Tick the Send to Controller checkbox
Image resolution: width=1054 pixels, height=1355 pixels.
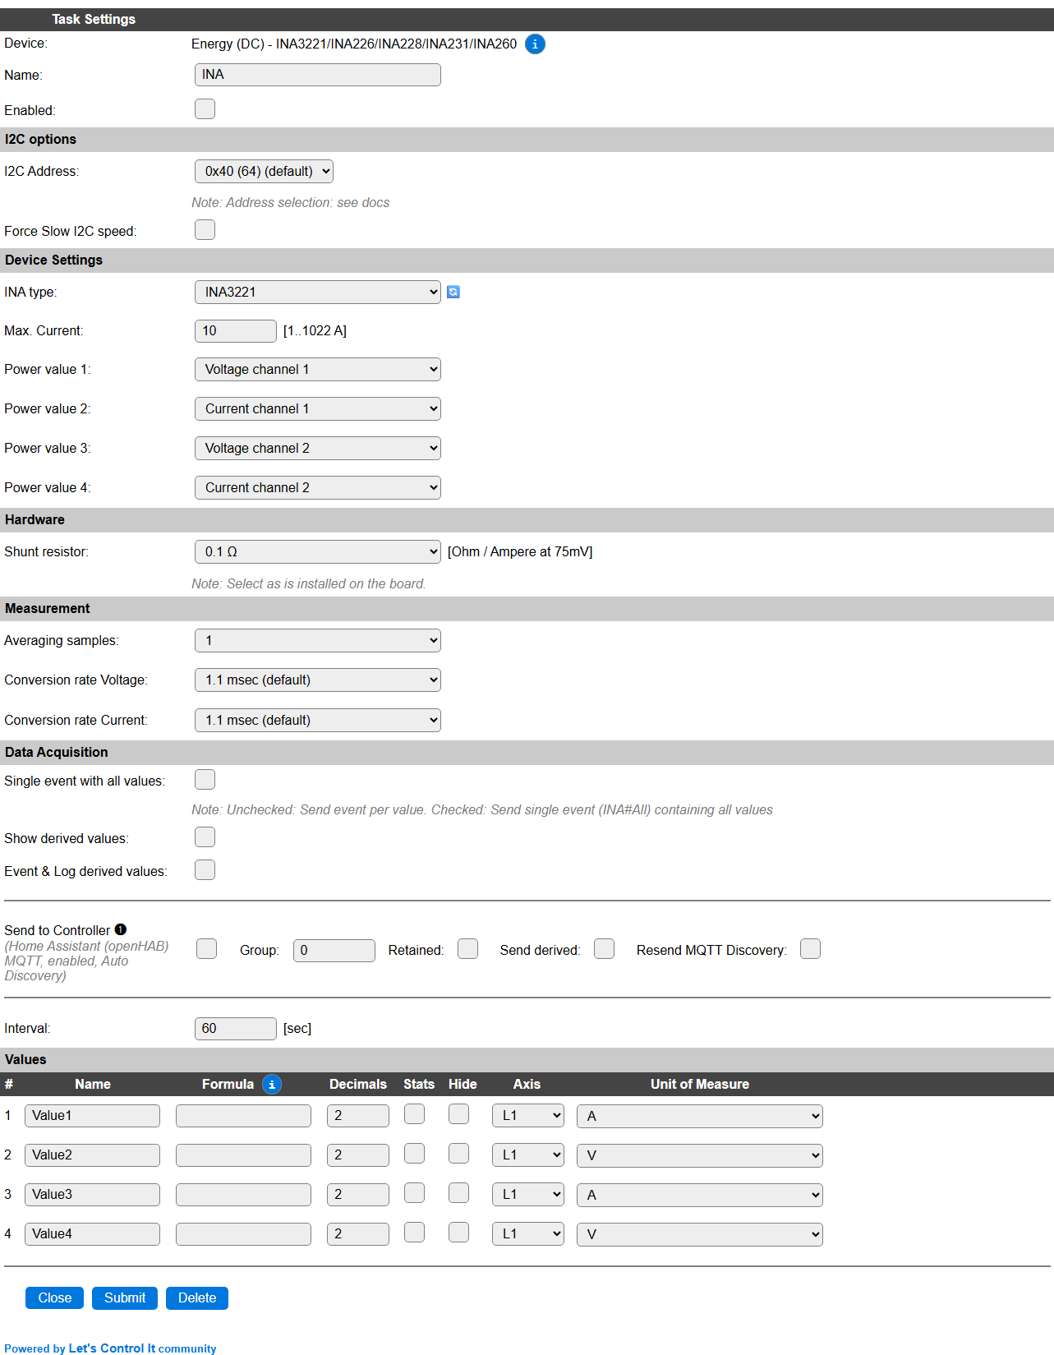(207, 949)
